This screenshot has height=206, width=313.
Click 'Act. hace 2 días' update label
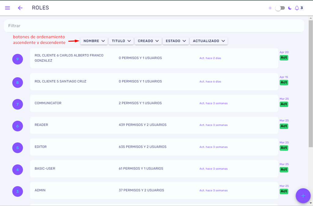(210, 58)
